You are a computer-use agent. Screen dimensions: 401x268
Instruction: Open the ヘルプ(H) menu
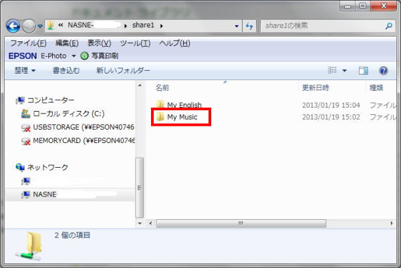[174, 43]
